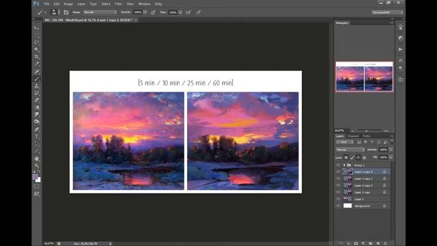The width and height of the screenshot is (437, 246).
Task: Open the tool preset picker arrow
Action: click(x=45, y=12)
